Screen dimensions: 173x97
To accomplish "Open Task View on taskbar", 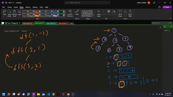I will pos(14,94).
